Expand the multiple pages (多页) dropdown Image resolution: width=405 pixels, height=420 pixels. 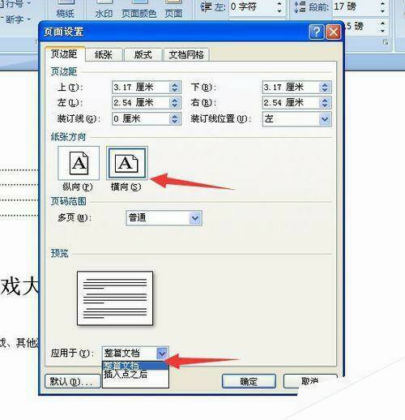coord(195,218)
